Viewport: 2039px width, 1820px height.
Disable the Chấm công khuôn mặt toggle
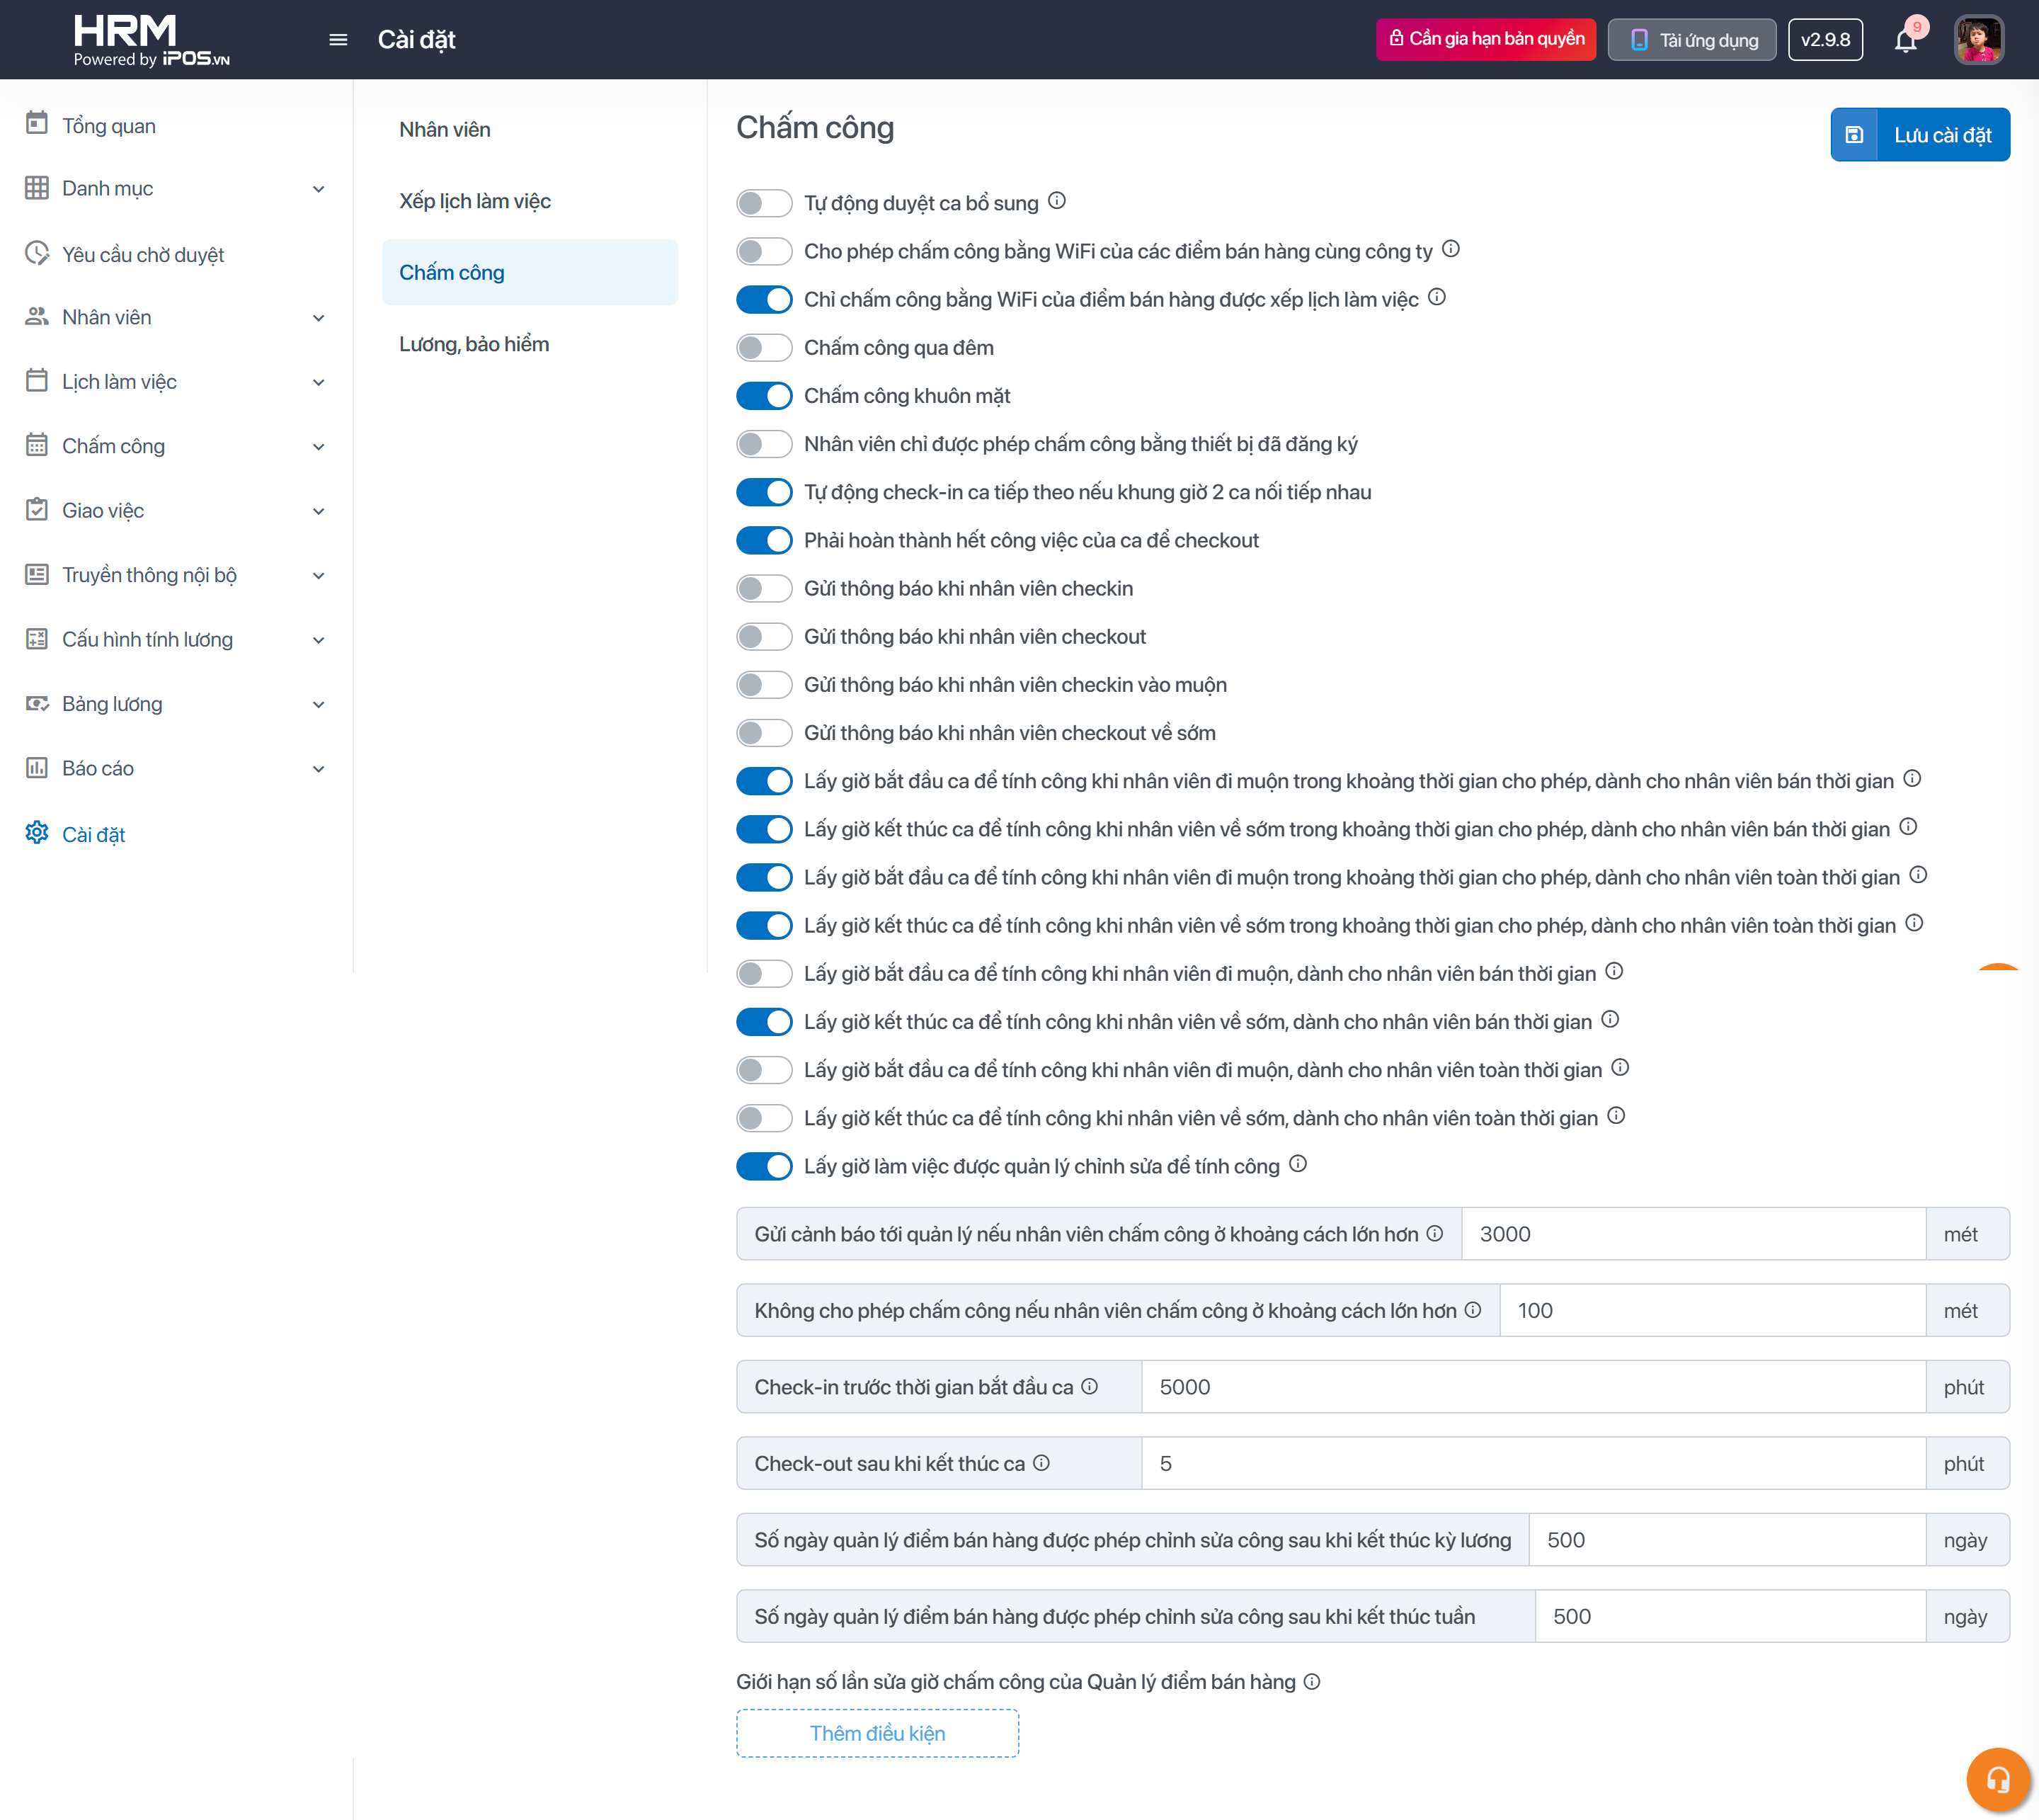point(764,396)
